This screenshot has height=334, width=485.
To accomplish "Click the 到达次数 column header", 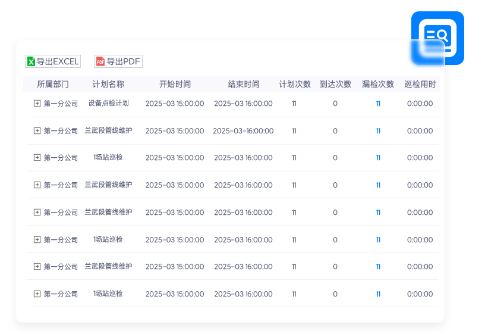I will [335, 85].
